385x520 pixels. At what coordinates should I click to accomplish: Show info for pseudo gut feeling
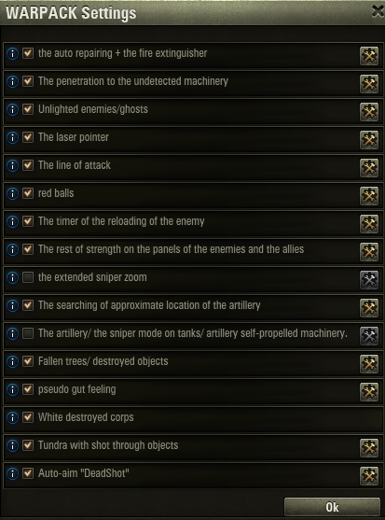[x=12, y=389]
